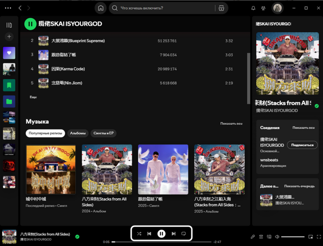Create a new playlist with plus button
The width and height of the screenshot is (323, 246).
(x=9, y=36)
